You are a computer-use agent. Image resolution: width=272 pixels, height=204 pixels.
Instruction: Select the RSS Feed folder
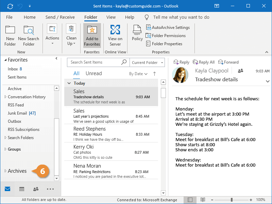point(16,105)
